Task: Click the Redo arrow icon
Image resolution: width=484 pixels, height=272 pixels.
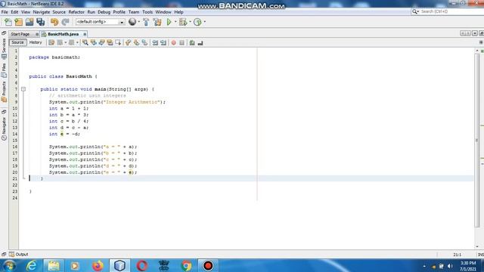Action: 65,22
